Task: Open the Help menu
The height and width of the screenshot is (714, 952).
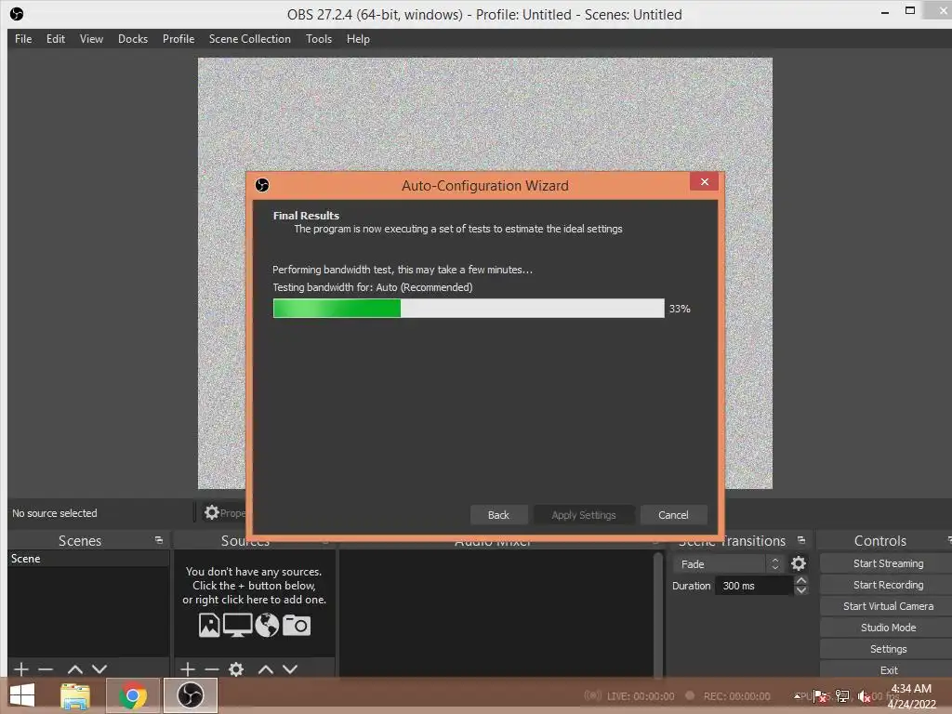Action: coord(358,39)
